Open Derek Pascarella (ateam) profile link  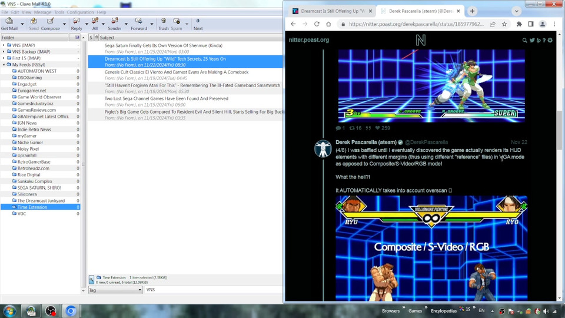click(x=366, y=142)
